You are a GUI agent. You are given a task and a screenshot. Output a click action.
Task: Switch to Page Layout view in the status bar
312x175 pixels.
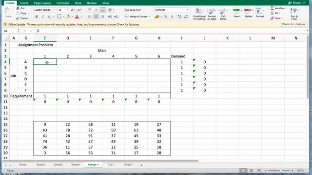[252, 171]
